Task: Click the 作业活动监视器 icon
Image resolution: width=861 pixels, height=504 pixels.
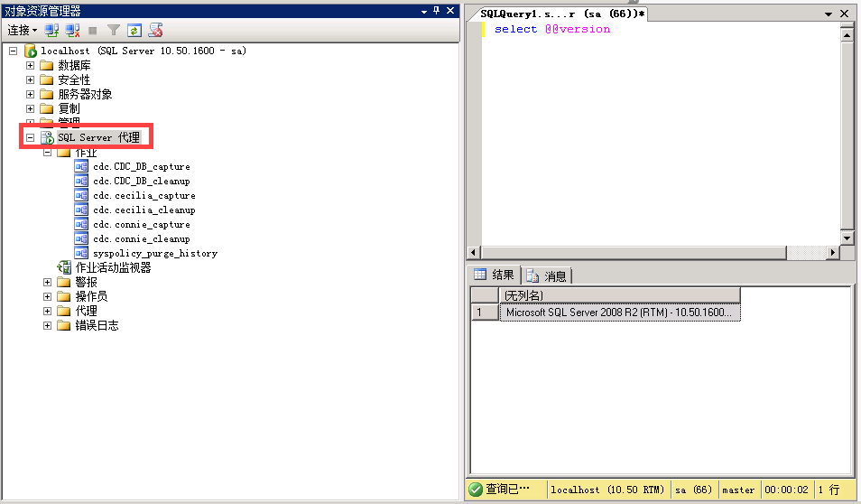Action: pyautogui.click(x=64, y=267)
